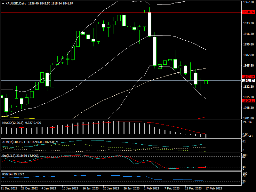This screenshot has width=256, height=192.
Task: Click the 16 Jan 2023 date label
Action: [91, 188]
